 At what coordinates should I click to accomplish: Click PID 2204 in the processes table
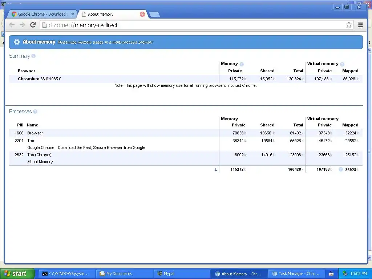(x=19, y=141)
